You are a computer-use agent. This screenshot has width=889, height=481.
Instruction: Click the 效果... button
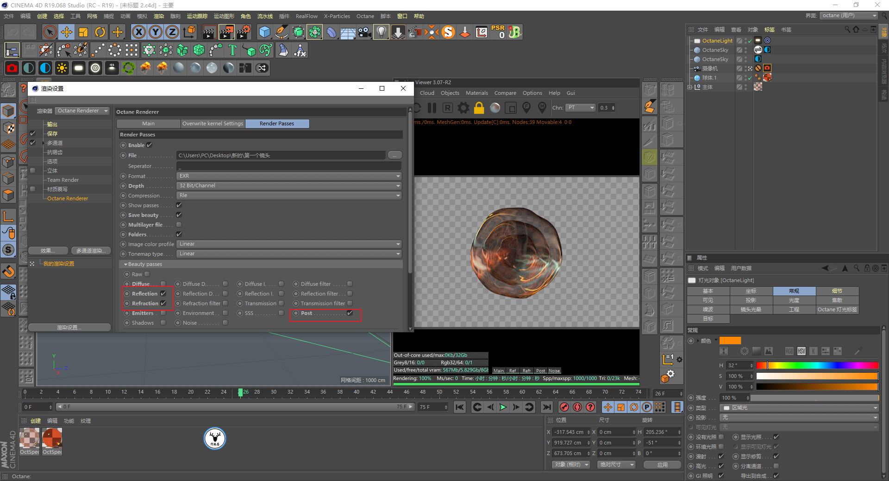pos(47,251)
